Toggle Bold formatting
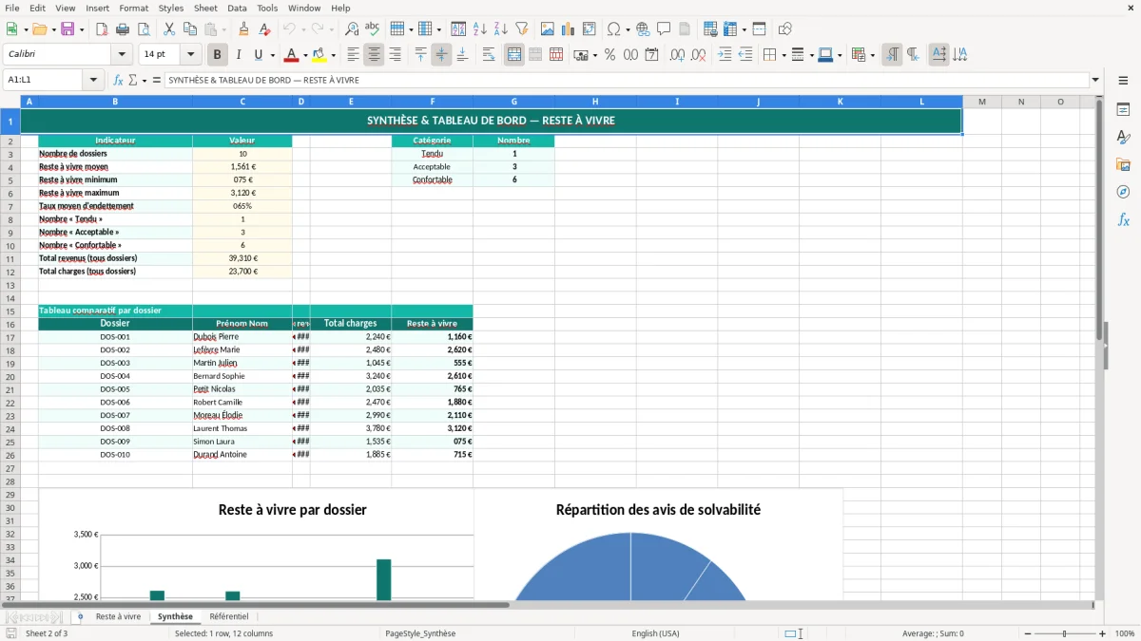1141x641 pixels. coord(217,55)
